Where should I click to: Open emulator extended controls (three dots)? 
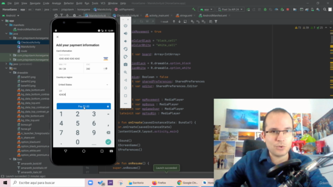125,104
